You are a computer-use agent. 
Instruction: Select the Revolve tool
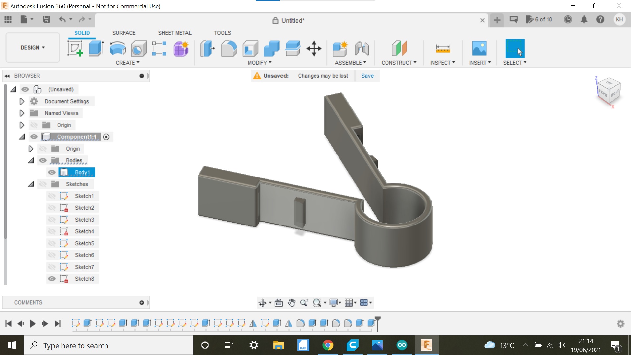tap(117, 48)
